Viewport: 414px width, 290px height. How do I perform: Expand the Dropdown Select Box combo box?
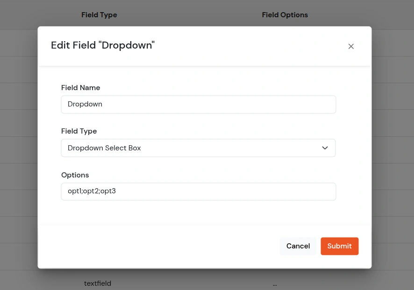tap(198, 148)
